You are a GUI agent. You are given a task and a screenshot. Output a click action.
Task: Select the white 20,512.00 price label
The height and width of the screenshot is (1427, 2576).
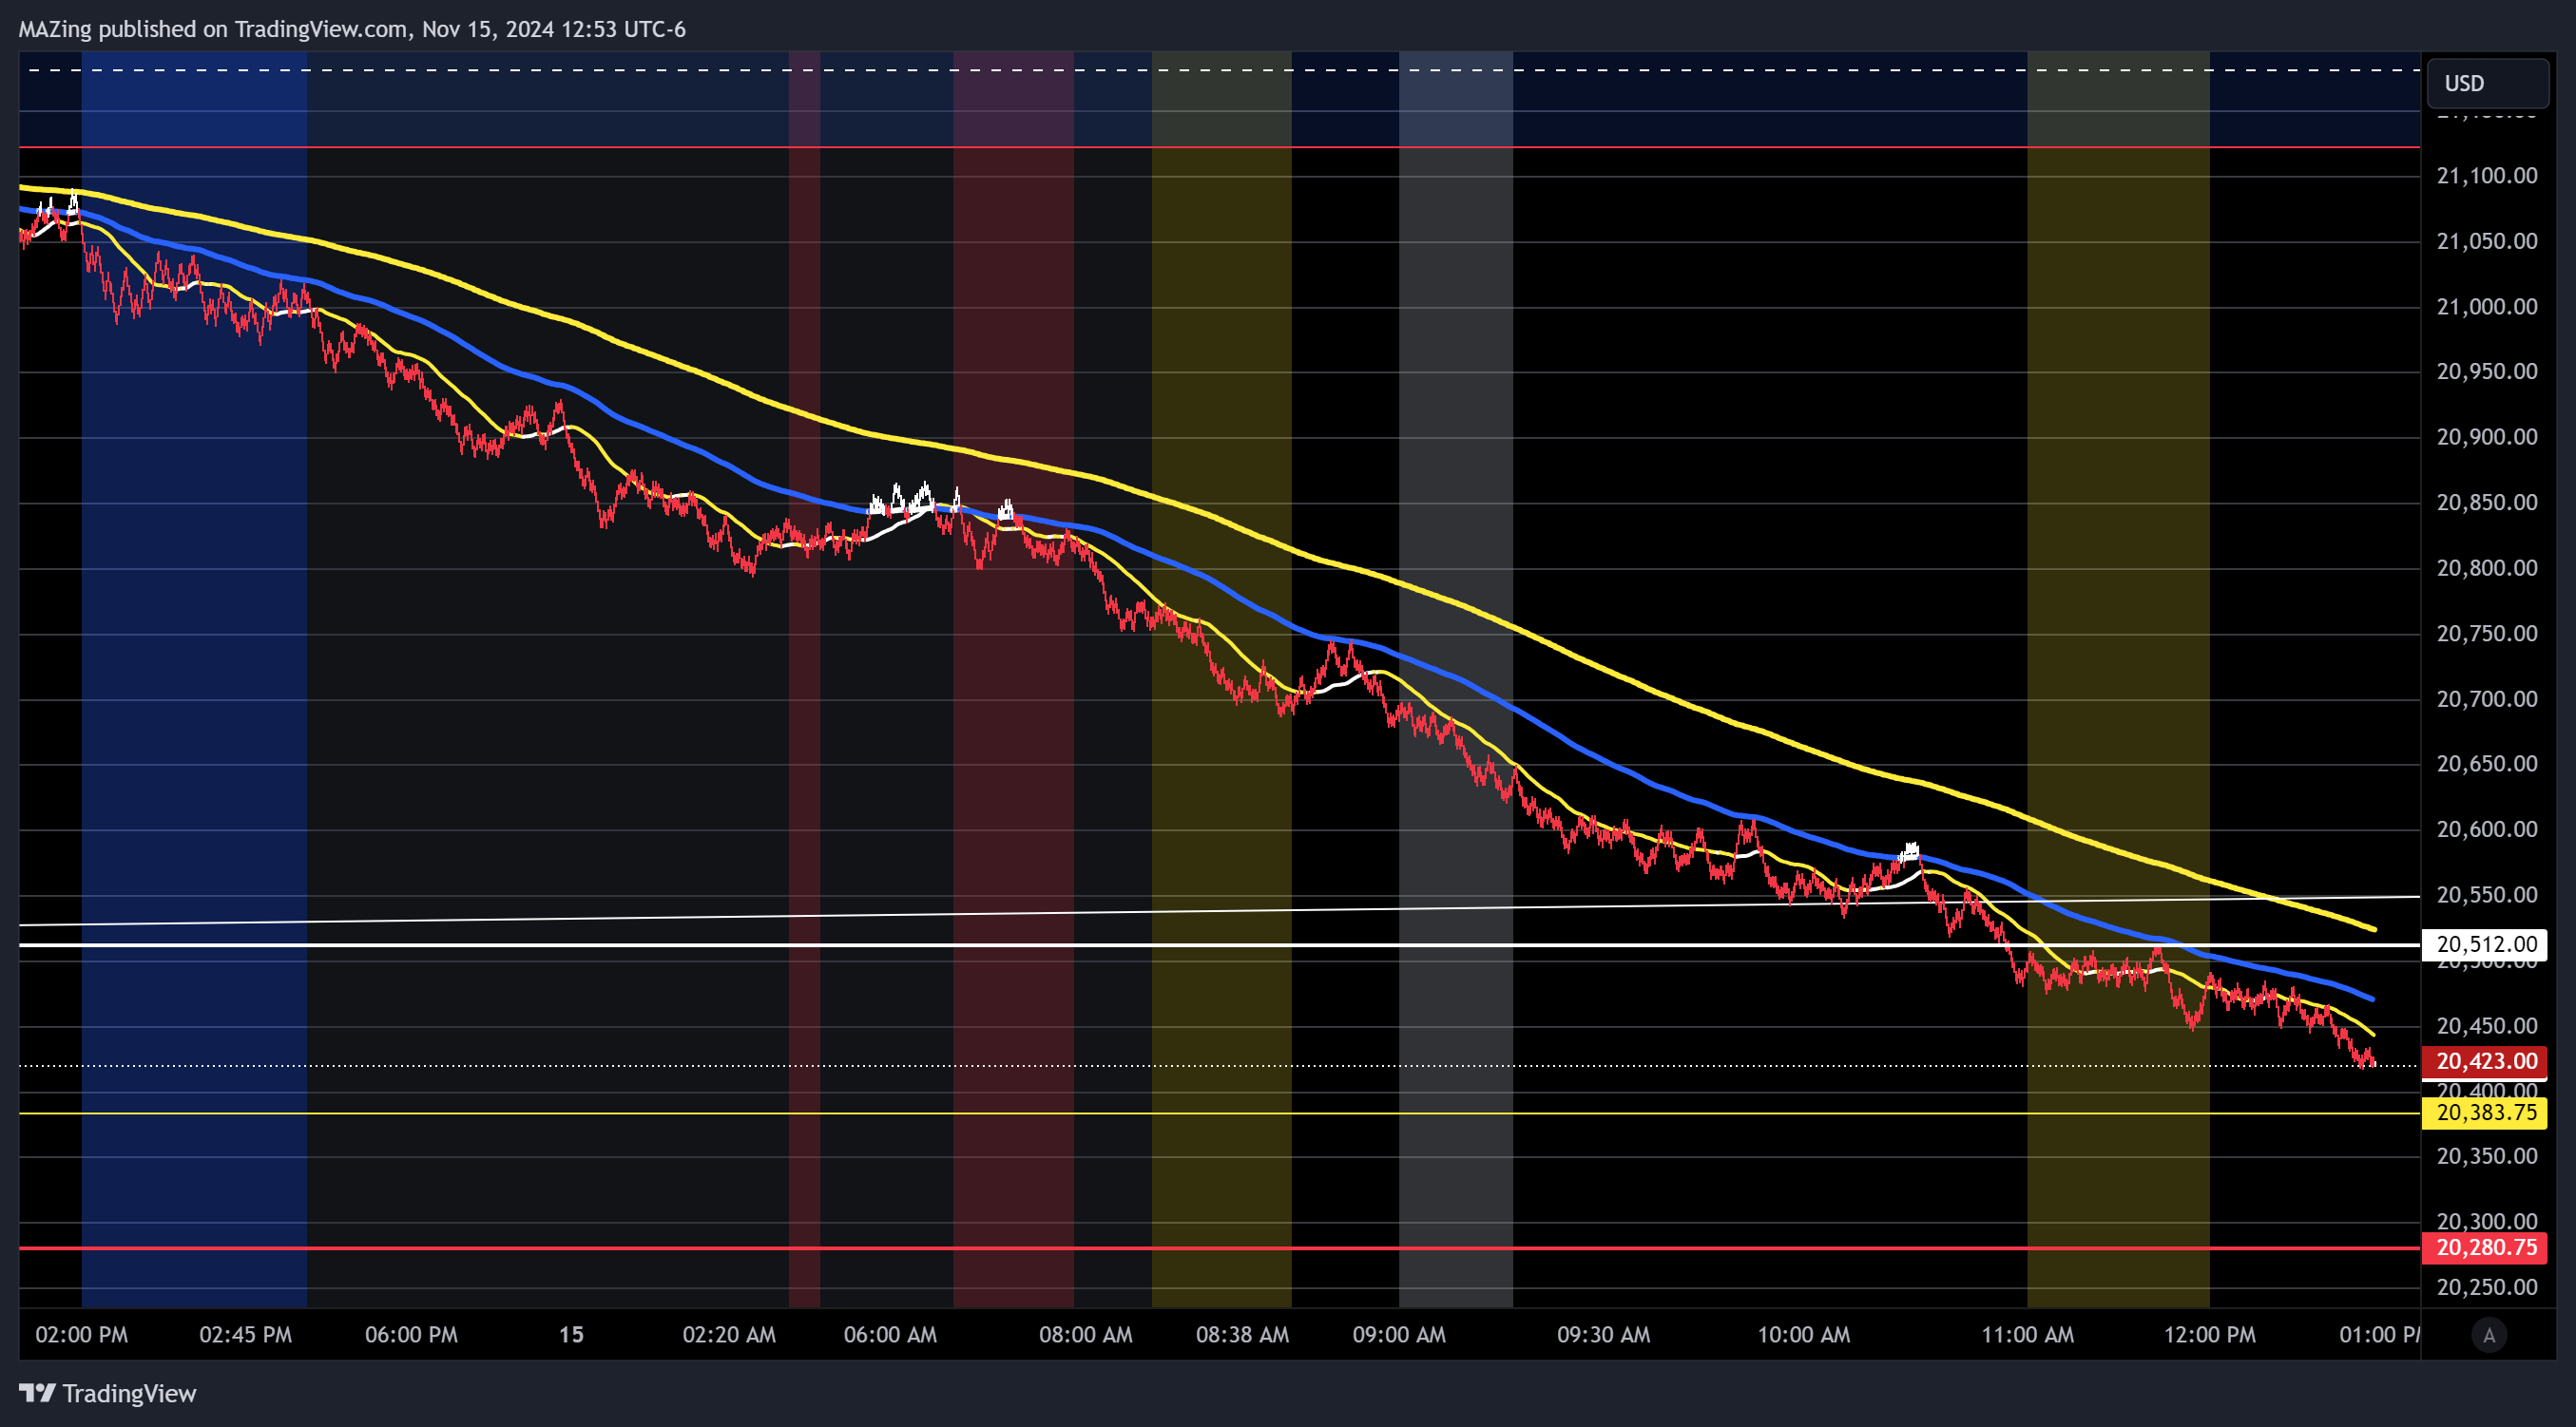pyautogui.click(x=2485, y=944)
